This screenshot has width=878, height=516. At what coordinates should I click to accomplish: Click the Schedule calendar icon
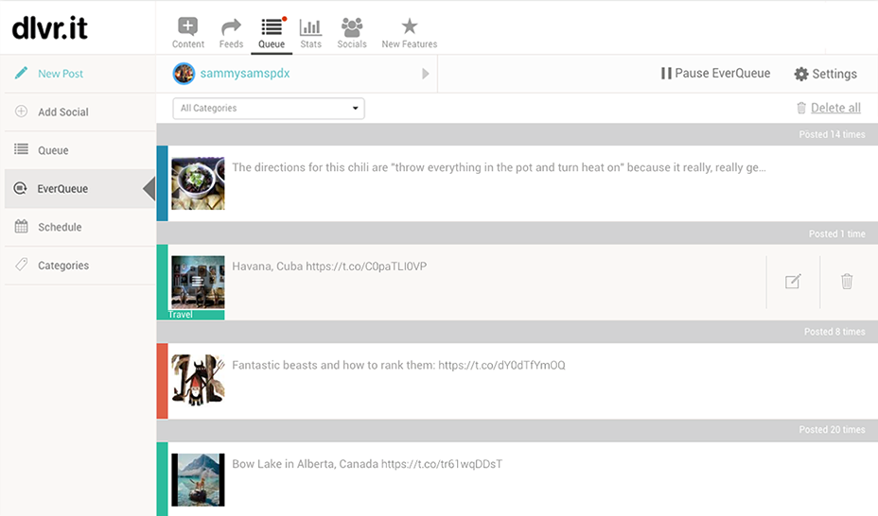pos(21,227)
